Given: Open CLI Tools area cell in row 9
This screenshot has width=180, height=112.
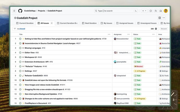Looking at the screenshot, I should 164,76.
